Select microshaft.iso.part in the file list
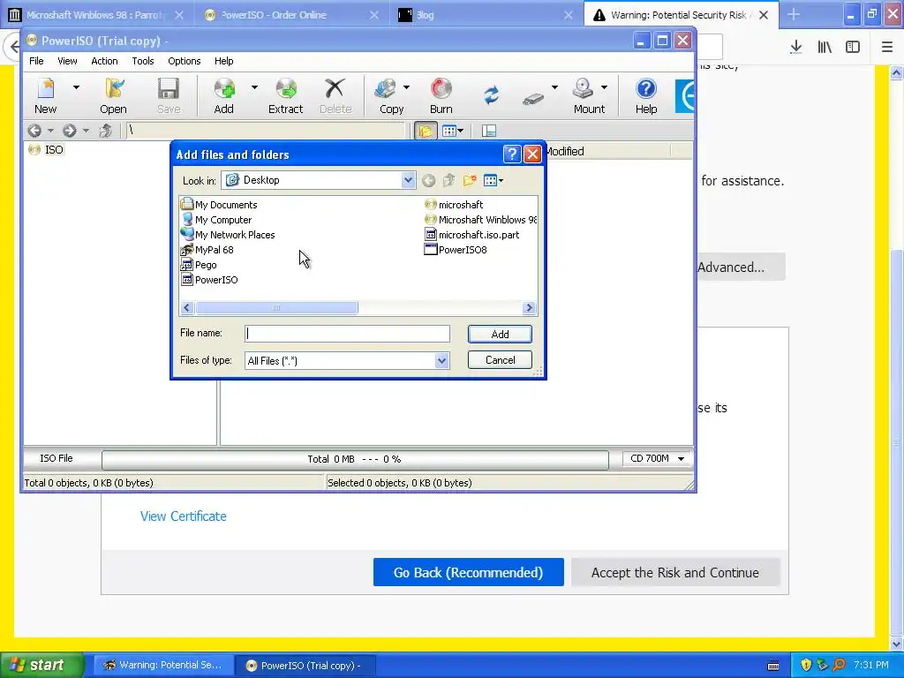Viewport: 904px width, 678px height. (471, 235)
